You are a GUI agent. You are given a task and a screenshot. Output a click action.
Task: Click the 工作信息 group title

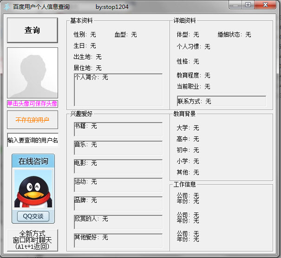[184, 184]
